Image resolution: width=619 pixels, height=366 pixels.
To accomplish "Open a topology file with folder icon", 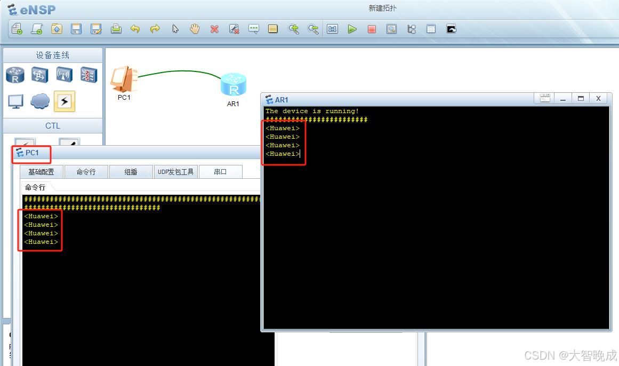I will tap(57, 29).
